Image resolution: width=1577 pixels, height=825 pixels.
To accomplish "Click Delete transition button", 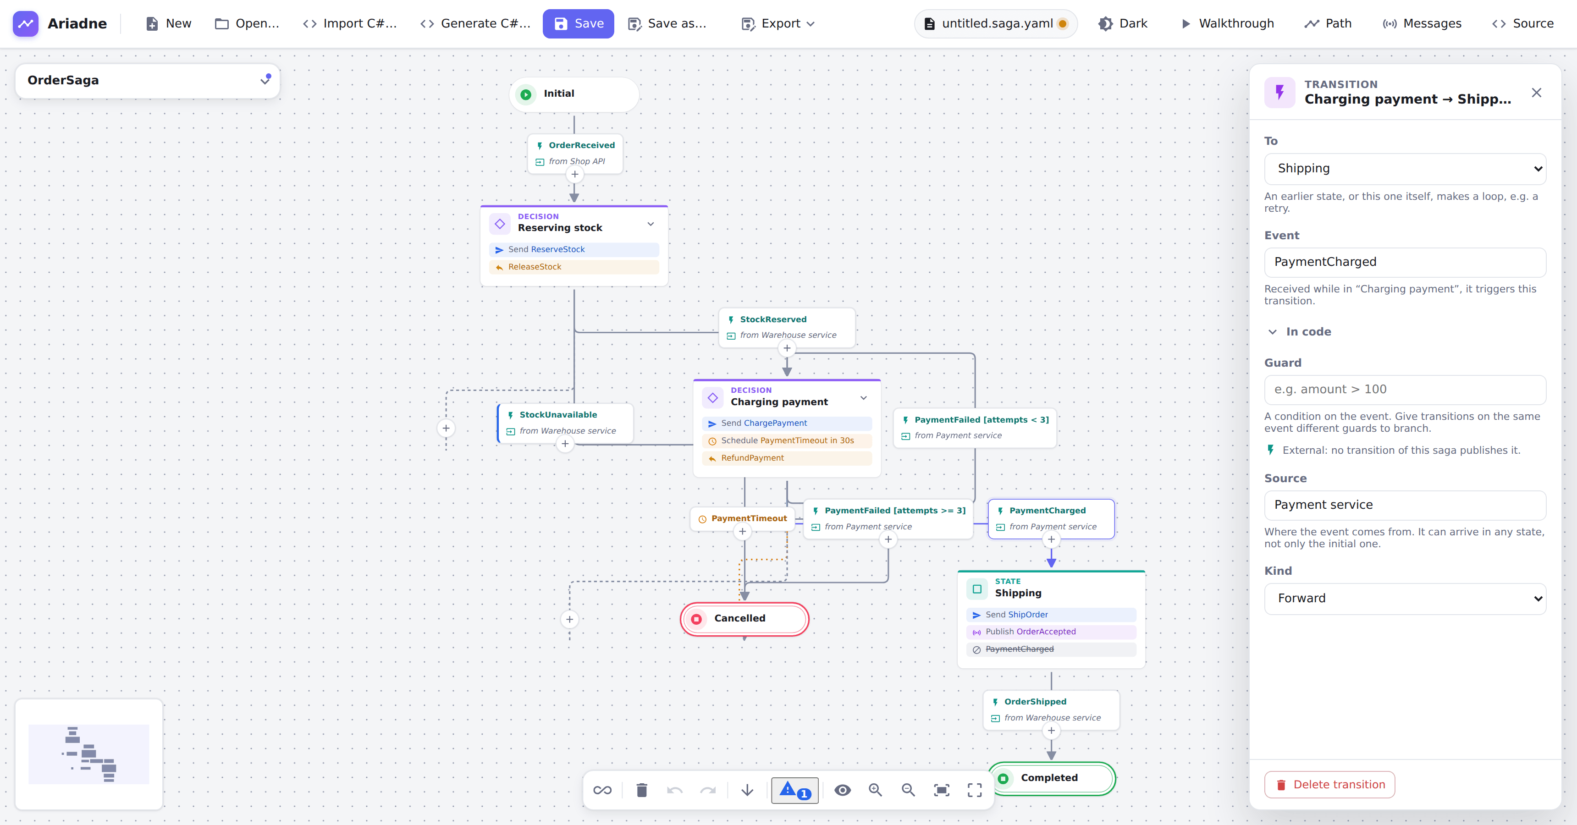I will point(1329,785).
